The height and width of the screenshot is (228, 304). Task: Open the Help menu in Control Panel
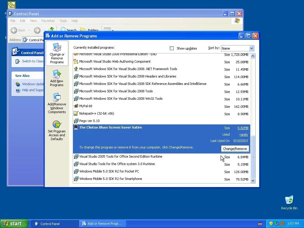click(x=75, y=21)
